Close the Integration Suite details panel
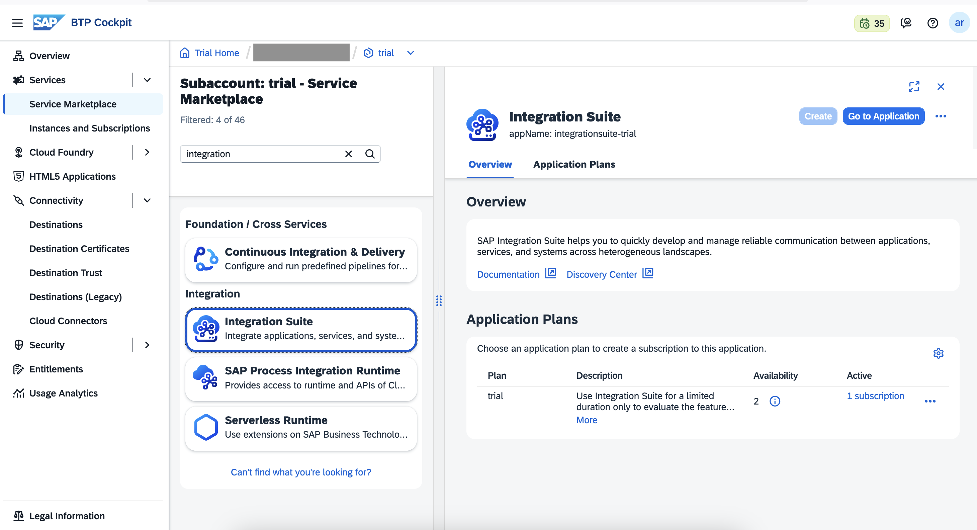The image size is (977, 530). coord(941,87)
